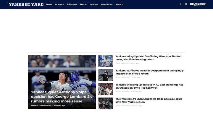213x133 pixels.
Task: Click the Colin Keane byline
Action: (x=121, y=63)
